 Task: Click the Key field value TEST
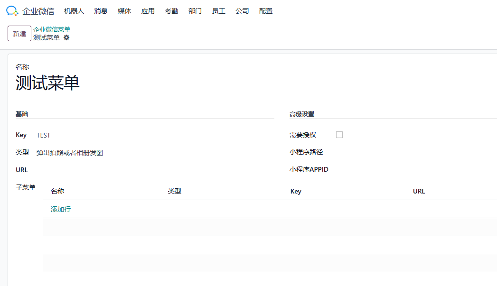click(x=43, y=135)
